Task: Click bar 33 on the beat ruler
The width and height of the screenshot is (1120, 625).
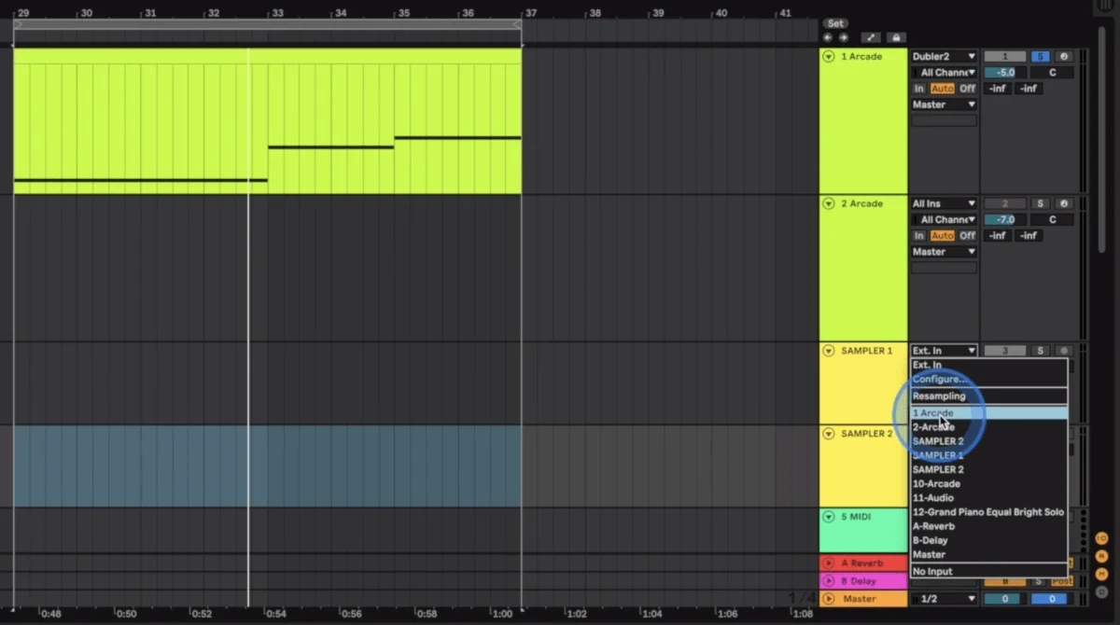Action: (276, 13)
